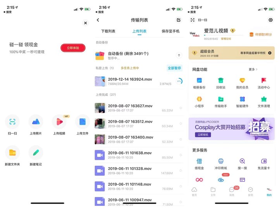The height and width of the screenshot is (209, 279).
Task: Select the 新建文件夹 new folder icon
Action: click(12, 152)
